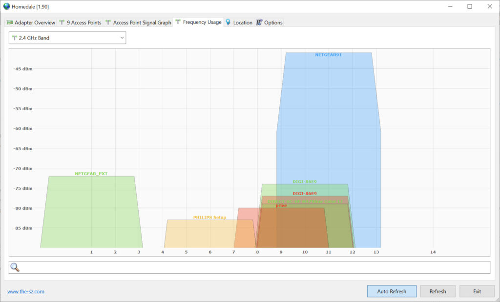Select the Frequency Usage tab

pyautogui.click(x=198, y=22)
